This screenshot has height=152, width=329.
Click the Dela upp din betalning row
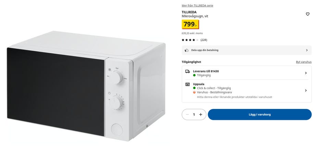pos(246,50)
